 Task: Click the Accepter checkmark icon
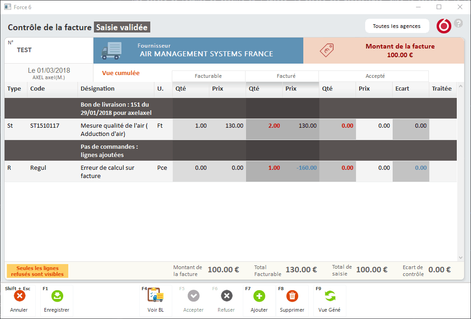pyautogui.click(x=193, y=296)
